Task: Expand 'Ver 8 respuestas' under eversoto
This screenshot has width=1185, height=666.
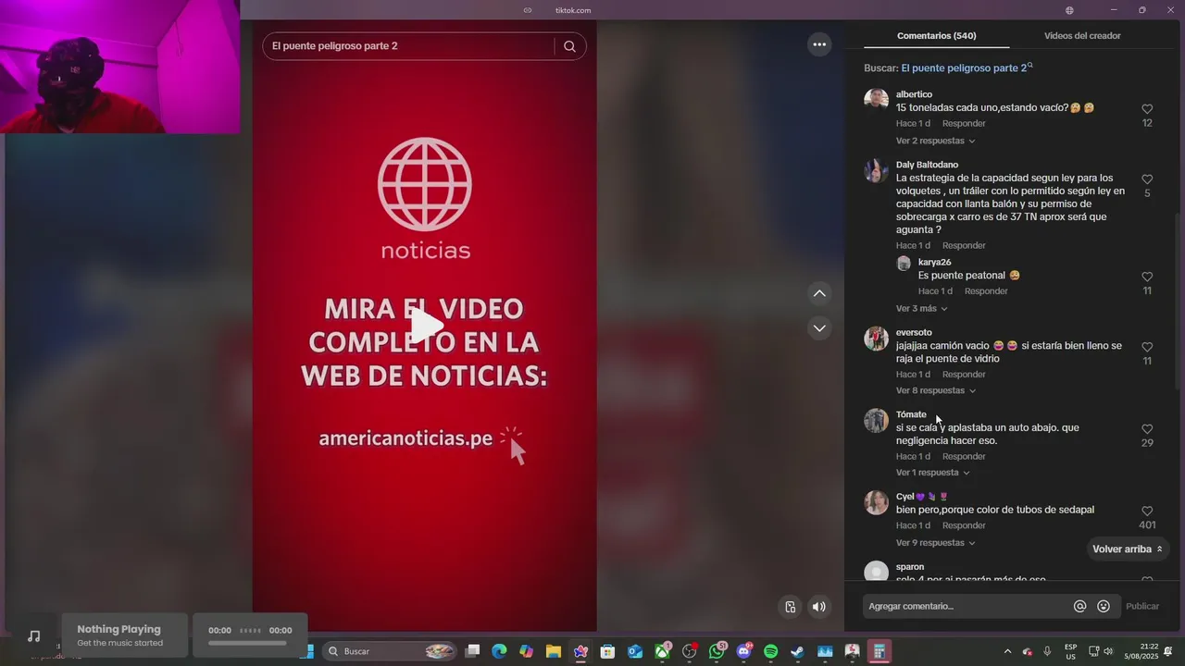Action: (x=935, y=390)
